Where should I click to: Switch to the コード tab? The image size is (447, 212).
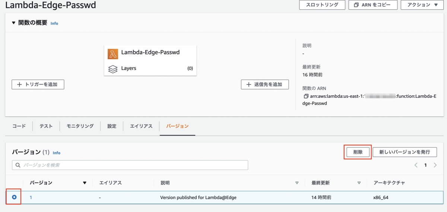click(19, 126)
